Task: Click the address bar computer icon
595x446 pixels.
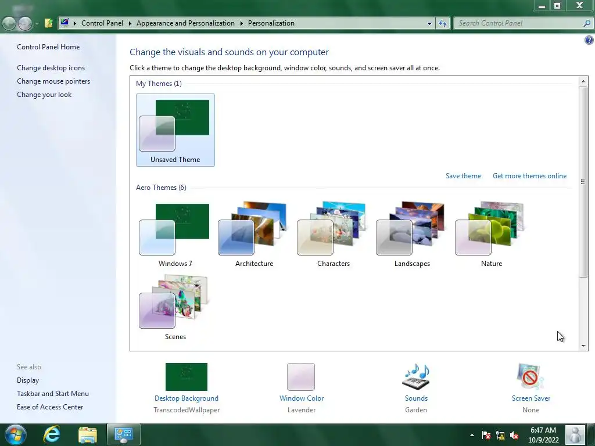Action: (64, 23)
